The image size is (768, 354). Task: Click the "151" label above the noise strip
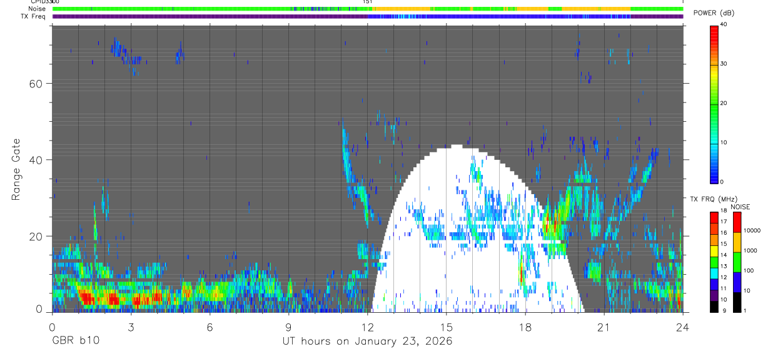[x=368, y=2]
